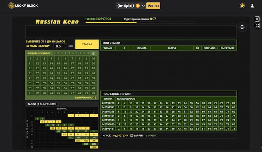This screenshot has width=262, height=152.
Task: Open the rewards icon in the header
Action: (x=242, y=6)
